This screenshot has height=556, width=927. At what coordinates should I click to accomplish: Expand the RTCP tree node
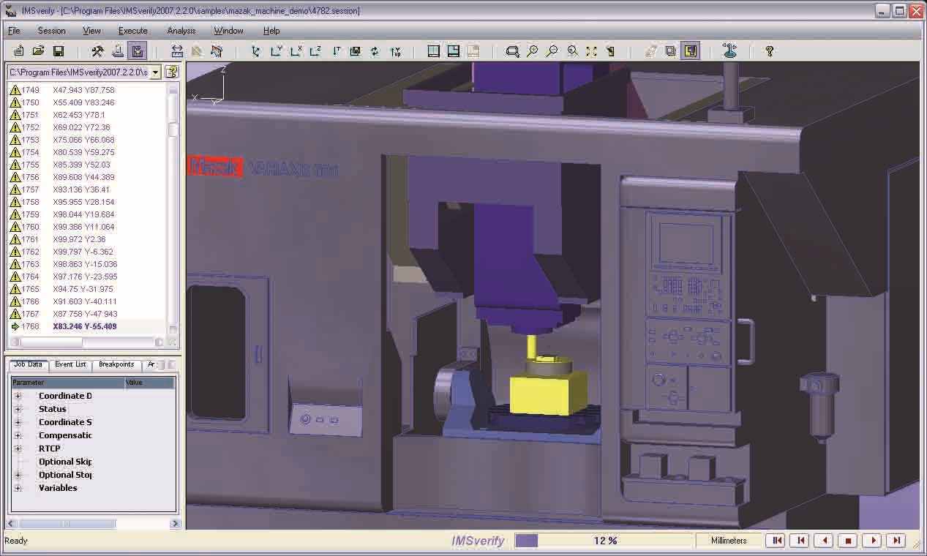click(x=18, y=448)
